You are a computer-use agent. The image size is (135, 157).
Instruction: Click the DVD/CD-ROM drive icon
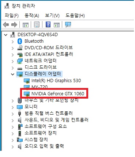point(20,48)
